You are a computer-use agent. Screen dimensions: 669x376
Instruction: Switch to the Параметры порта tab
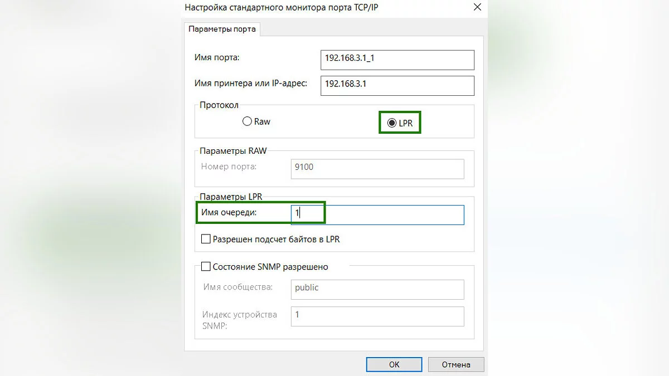222,29
